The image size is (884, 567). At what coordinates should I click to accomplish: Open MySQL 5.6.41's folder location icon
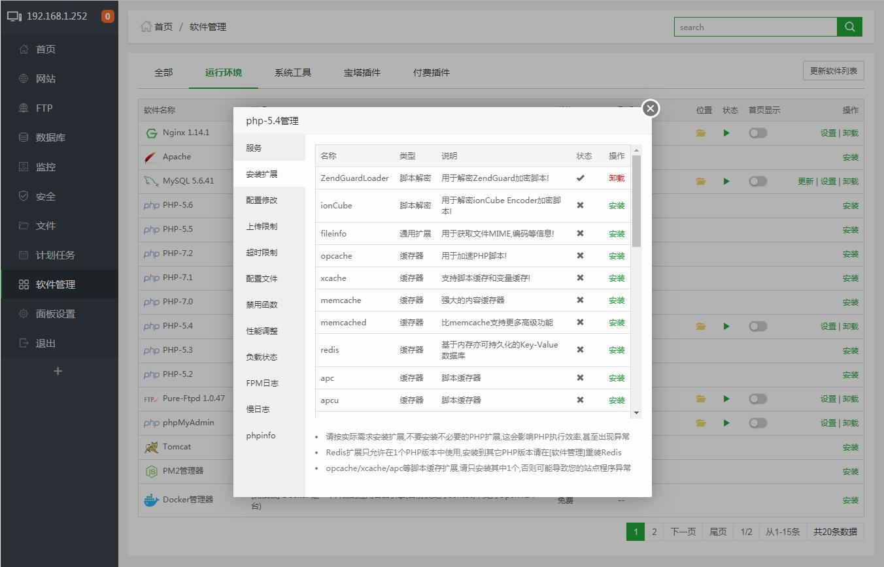(x=700, y=182)
